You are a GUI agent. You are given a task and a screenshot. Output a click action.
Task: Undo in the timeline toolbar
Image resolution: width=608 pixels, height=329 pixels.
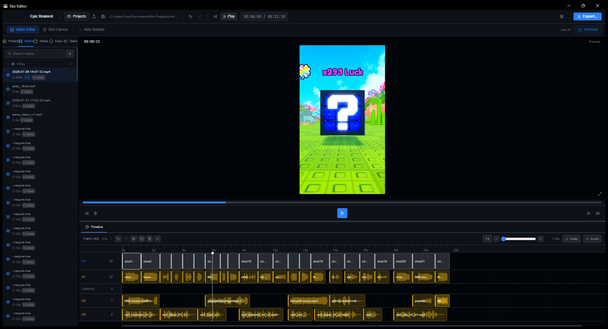click(118, 239)
